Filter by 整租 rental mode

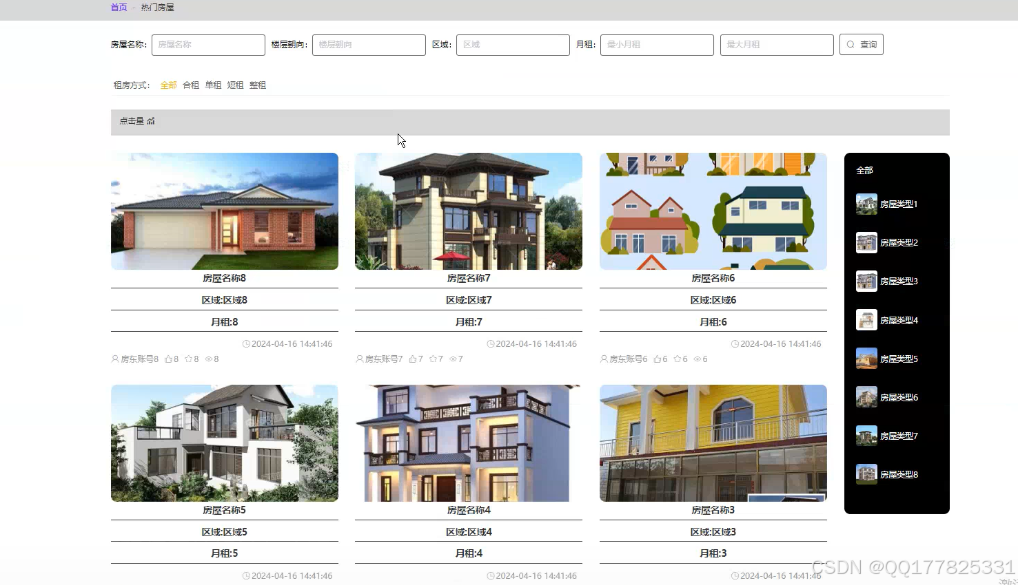[258, 85]
